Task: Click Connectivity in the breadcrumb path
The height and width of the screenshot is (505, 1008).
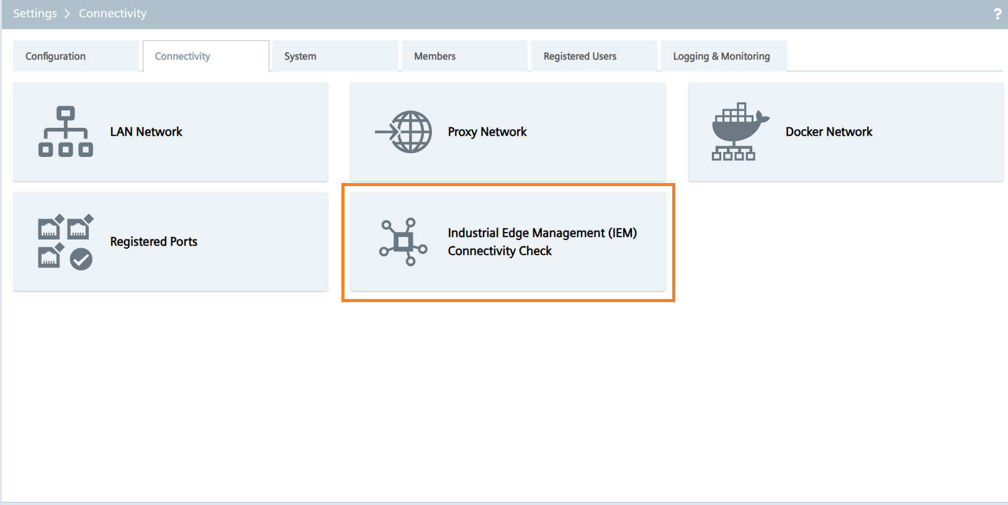Action: coord(112,14)
